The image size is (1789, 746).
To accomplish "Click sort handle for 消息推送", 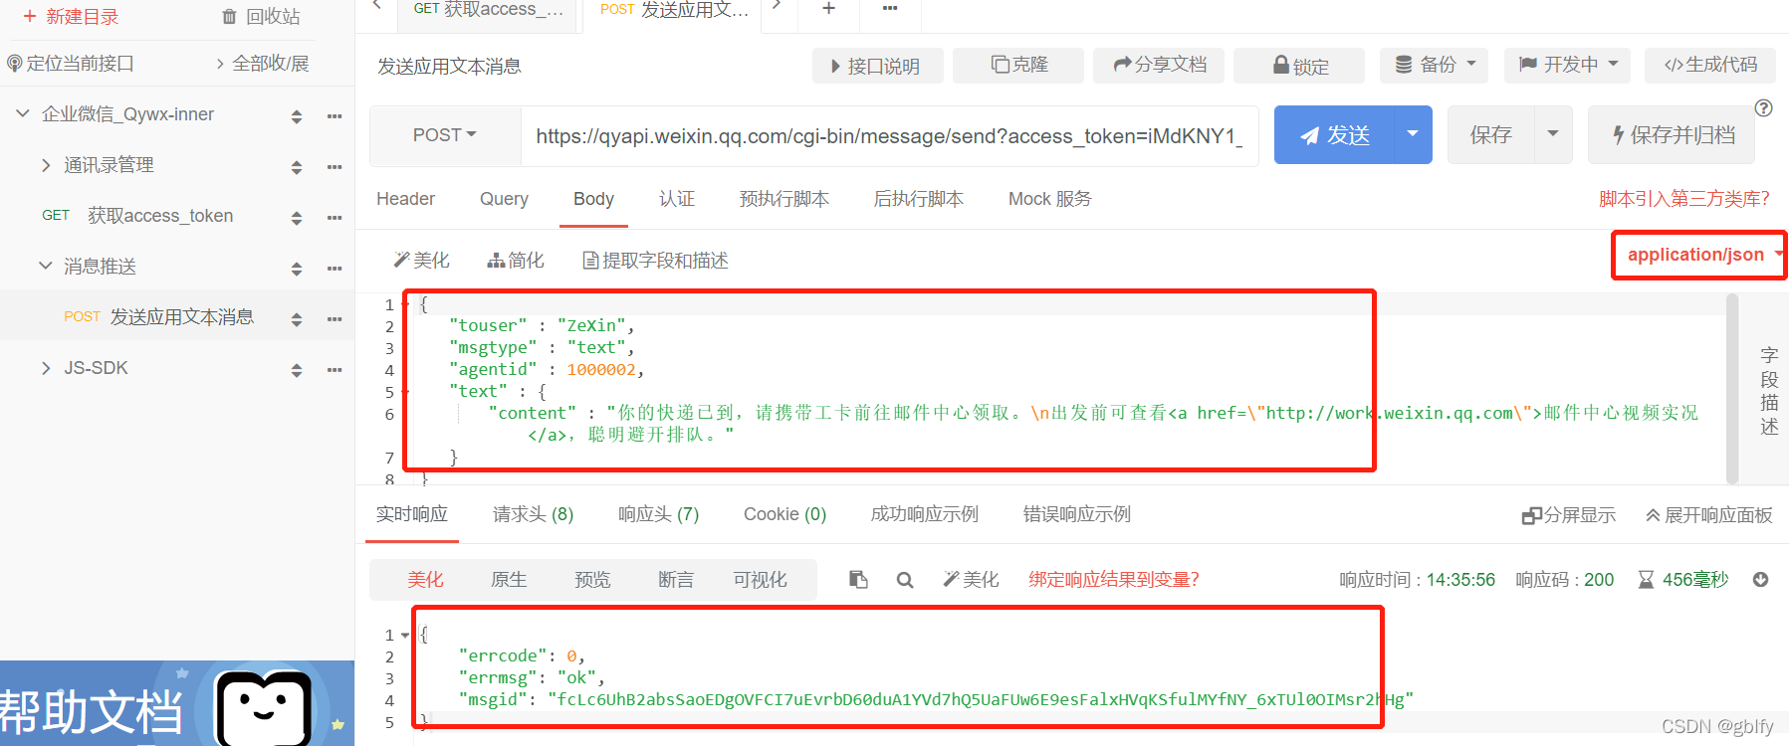I will 297,269.
